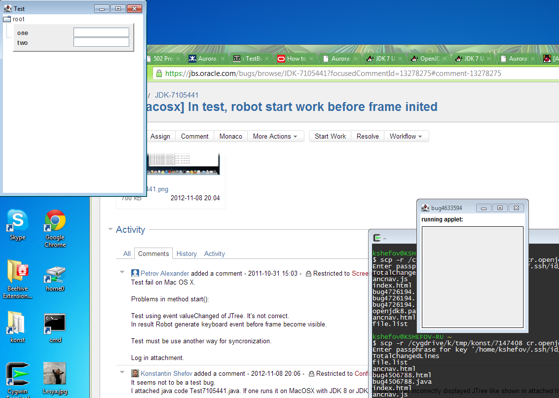Collapse the Activity section
The height and width of the screenshot is (398, 559).
(110, 229)
